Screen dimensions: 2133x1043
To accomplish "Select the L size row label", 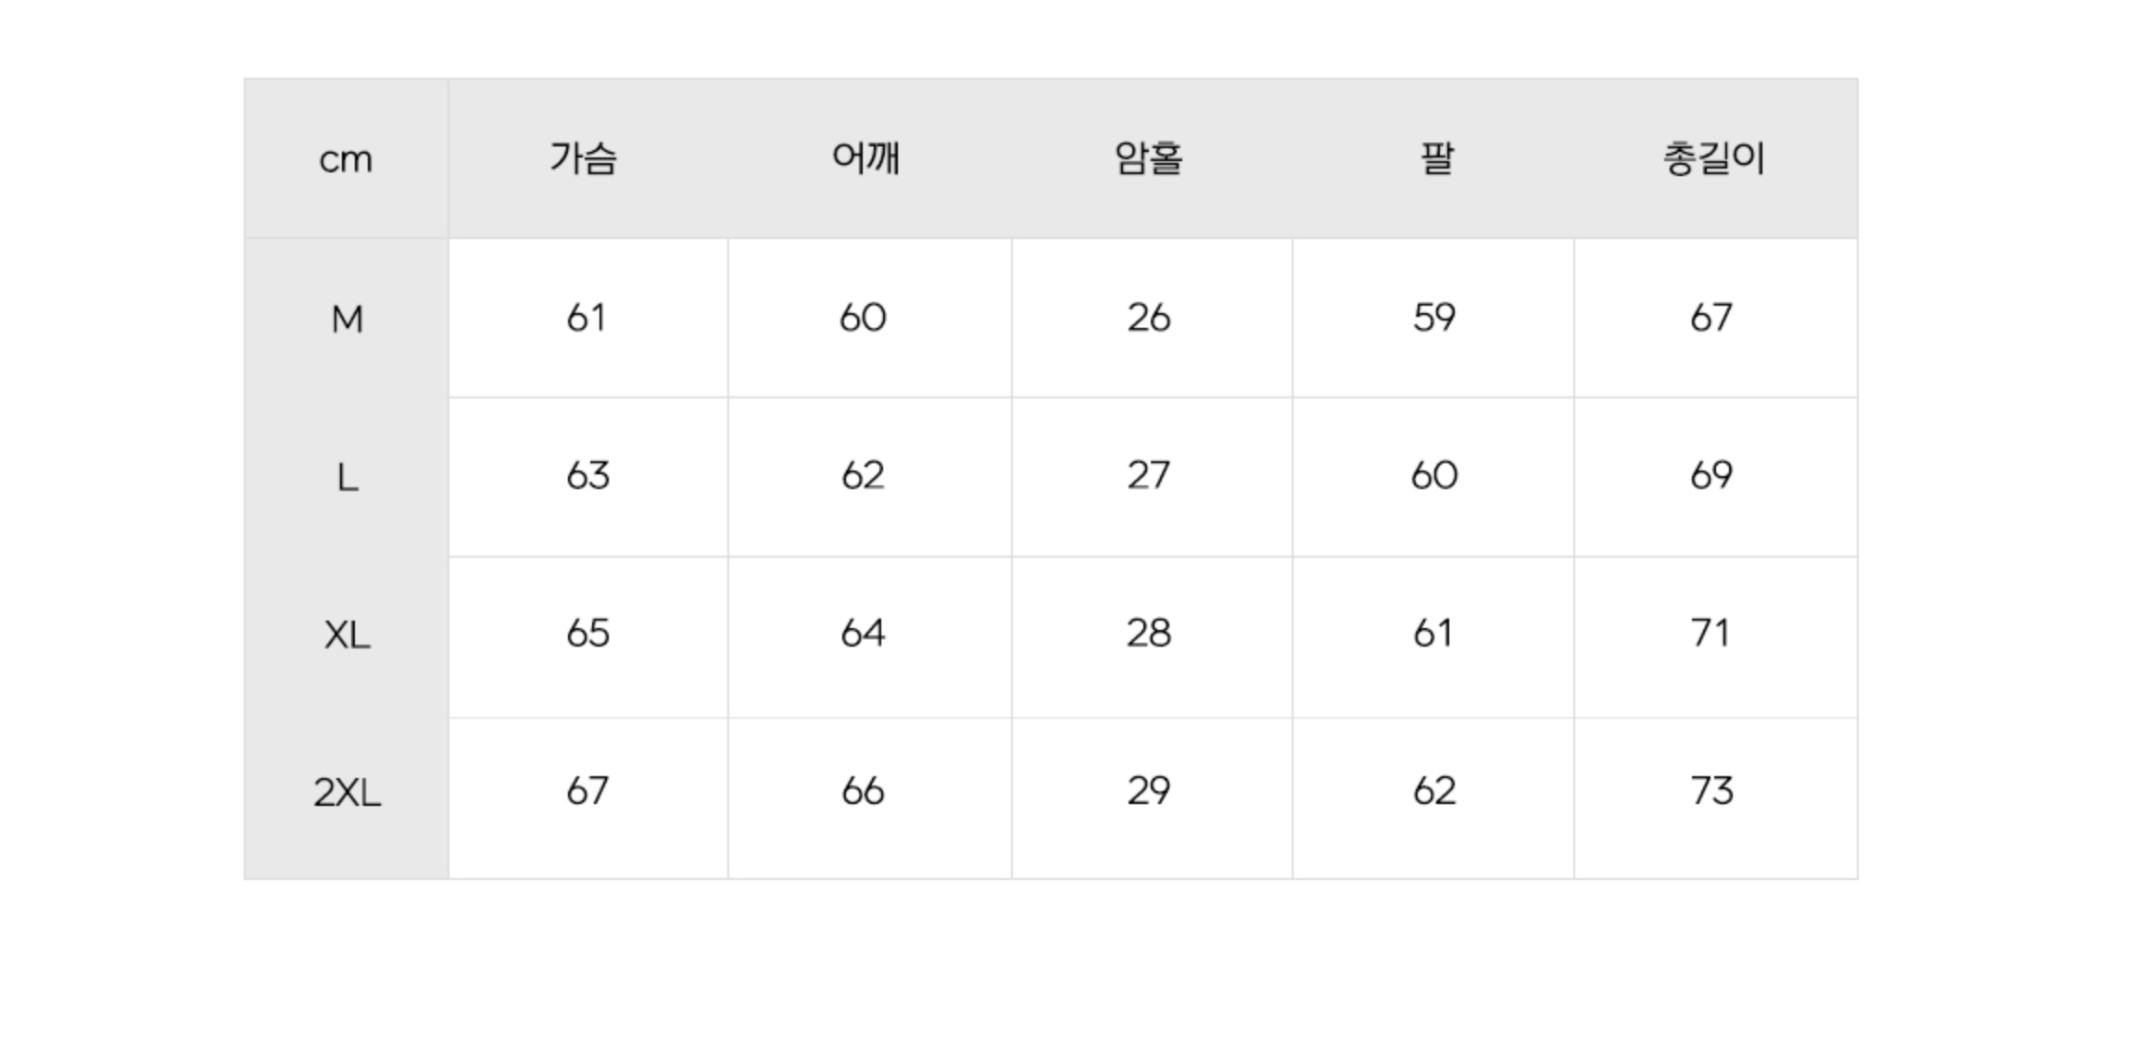I will point(347,478).
